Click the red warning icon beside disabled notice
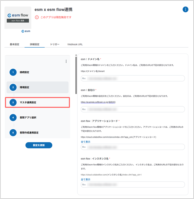Viewport: 194px width, 199px height. [x=37, y=17]
